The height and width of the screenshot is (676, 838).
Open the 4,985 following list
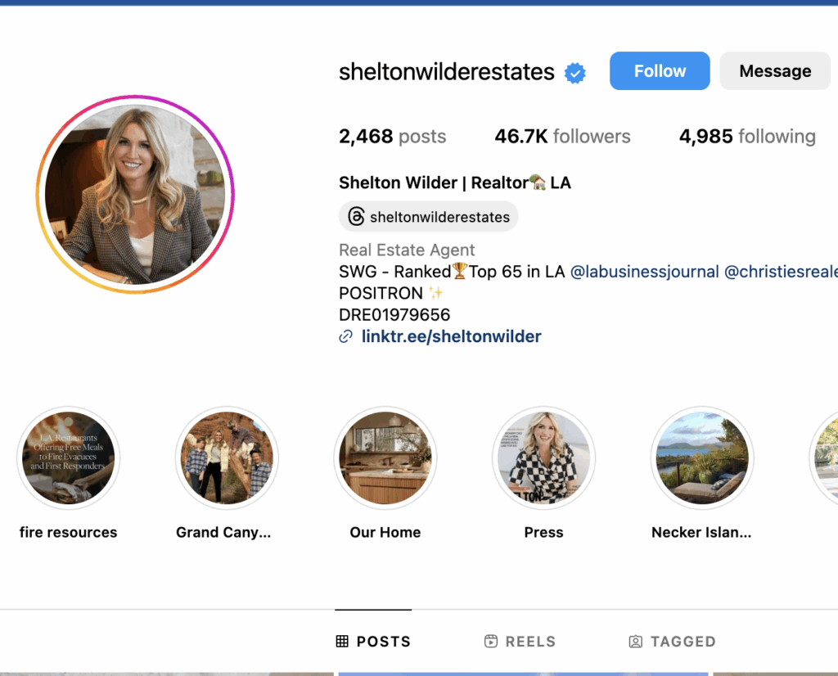click(747, 137)
